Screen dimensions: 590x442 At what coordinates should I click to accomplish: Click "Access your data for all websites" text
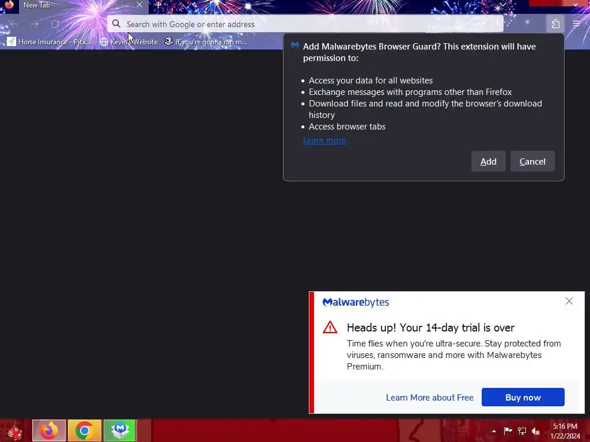tap(370, 81)
